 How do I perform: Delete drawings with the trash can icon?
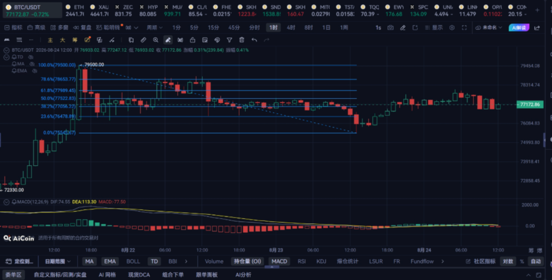coord(242,40)
